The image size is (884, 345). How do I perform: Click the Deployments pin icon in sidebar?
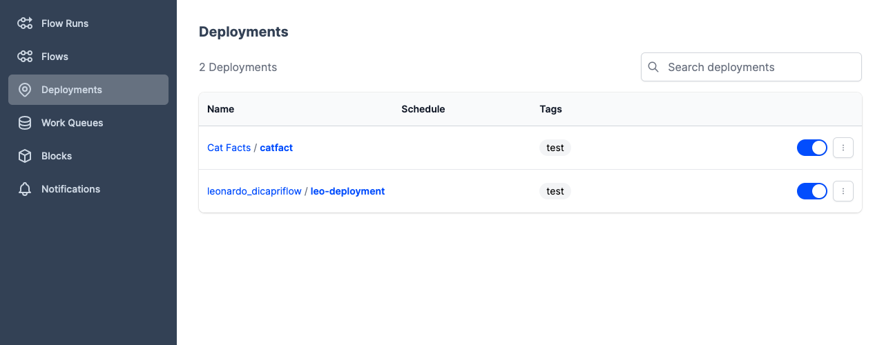25,90
